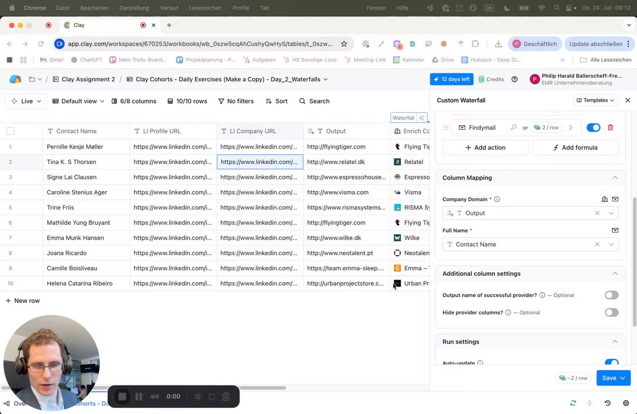
Task: Open table history clock icon
Action: point(608,403)
